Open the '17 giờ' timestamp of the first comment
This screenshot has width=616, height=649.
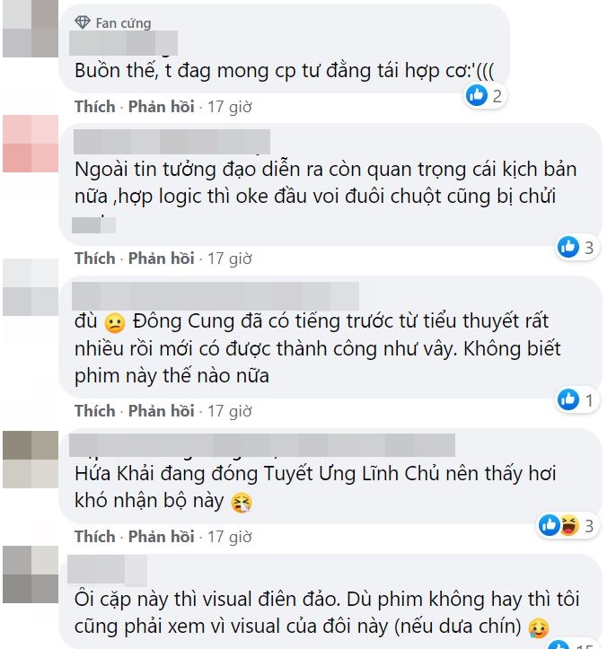tap(230, 107)
